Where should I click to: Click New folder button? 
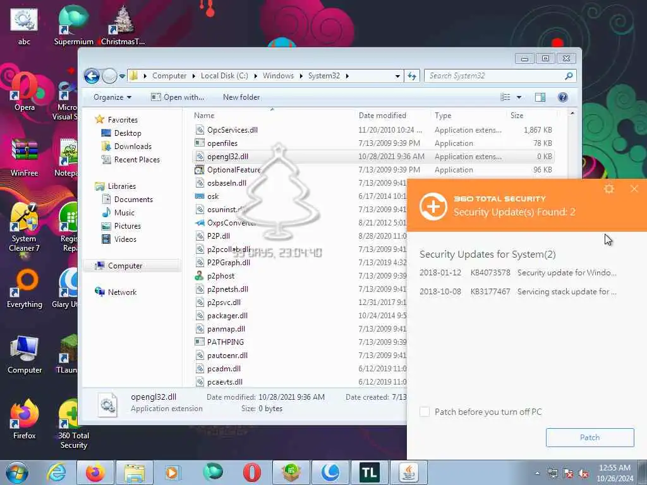coord(241,97)
